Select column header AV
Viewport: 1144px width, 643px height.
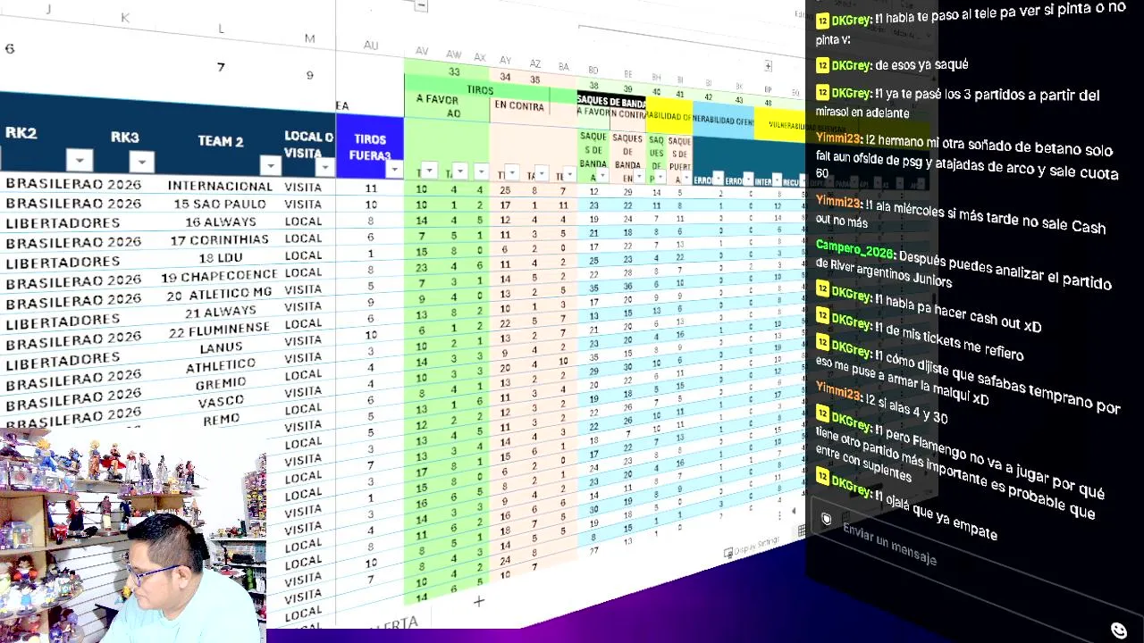pyautogui.click(x=423, y=52)
